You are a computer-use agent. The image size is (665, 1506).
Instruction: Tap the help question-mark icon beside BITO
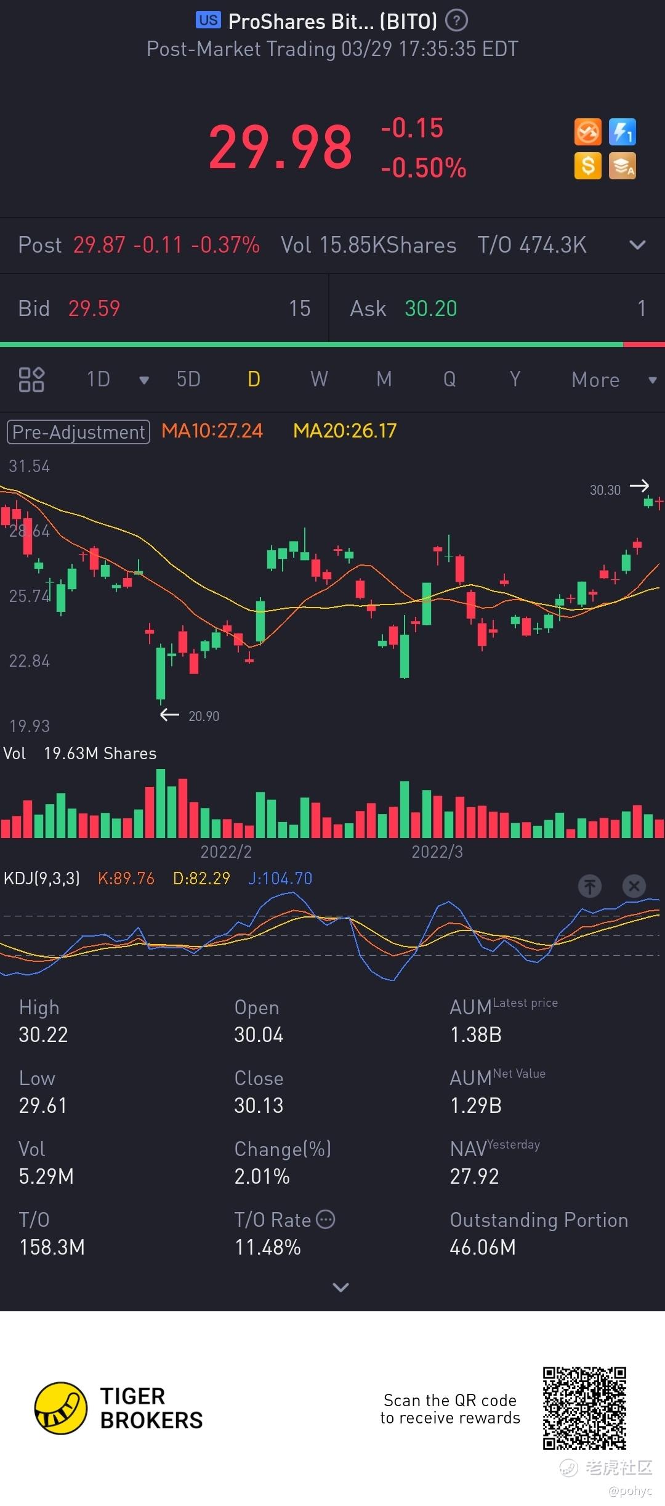[x=456, y=21]
